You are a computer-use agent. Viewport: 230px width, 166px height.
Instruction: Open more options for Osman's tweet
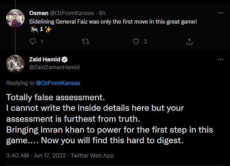(220, 13)
